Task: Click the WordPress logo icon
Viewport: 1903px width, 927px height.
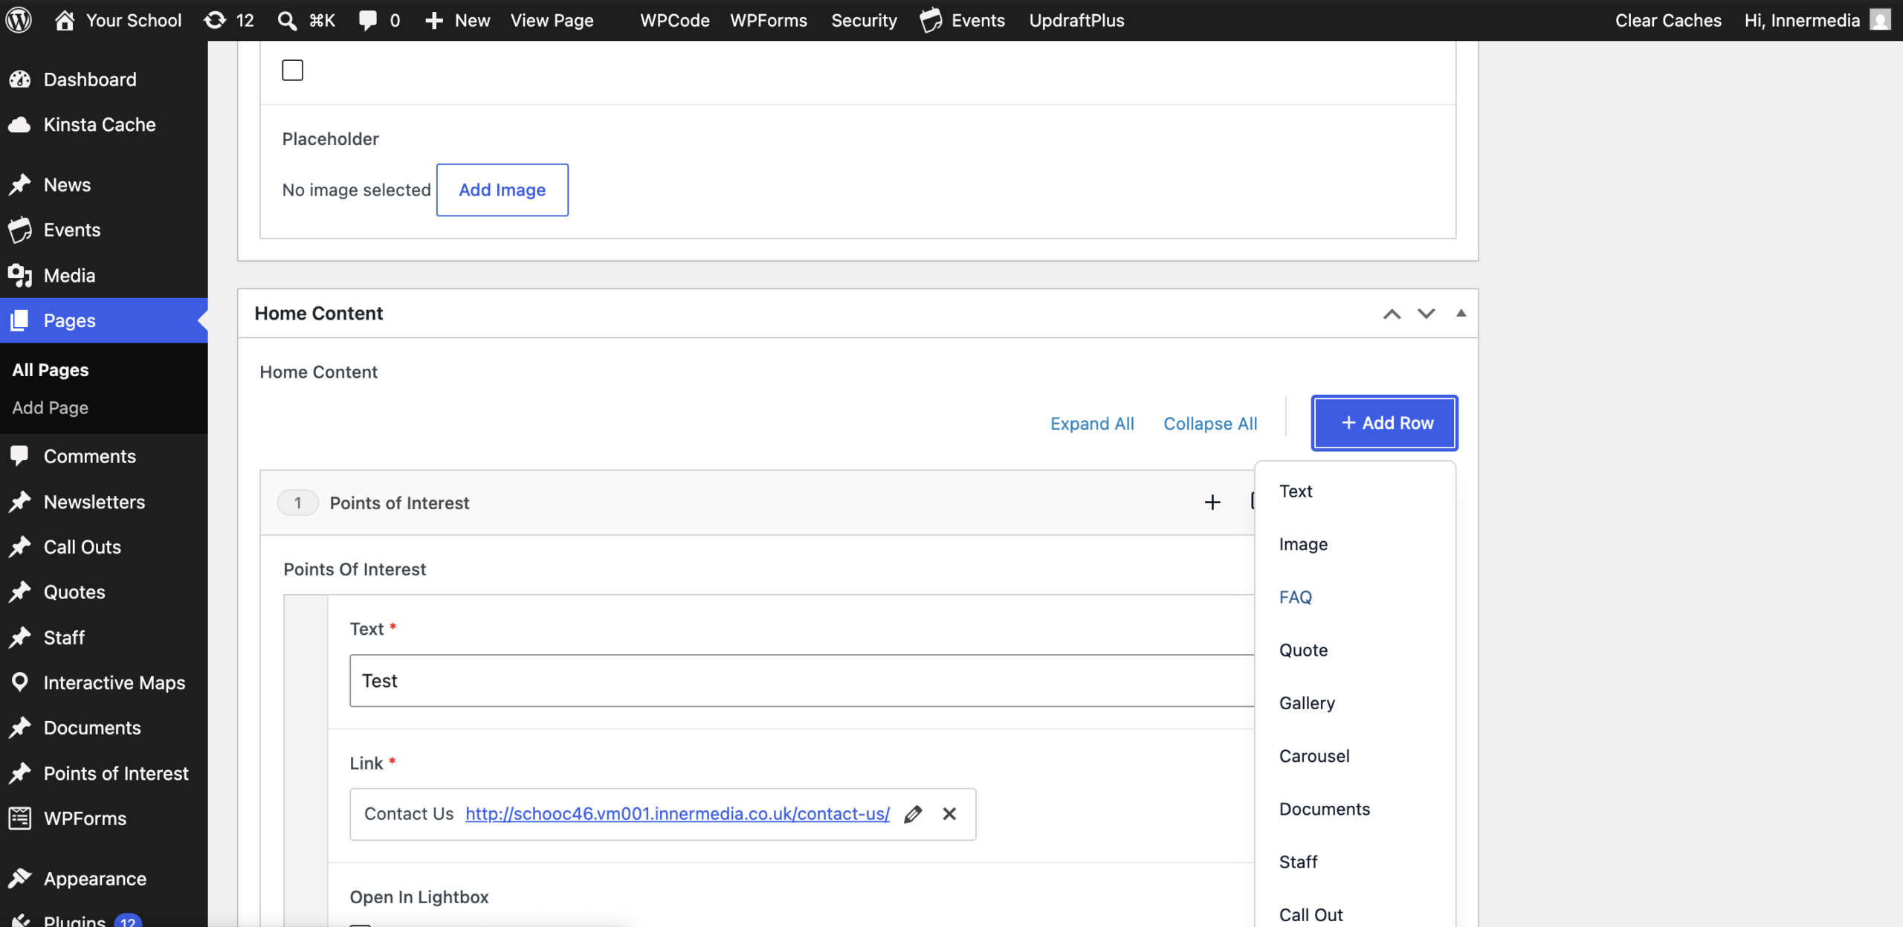Action: pyautogui.click(x=19, y=20)
